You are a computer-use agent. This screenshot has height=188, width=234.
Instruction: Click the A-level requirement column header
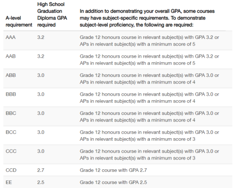(19, 21)
